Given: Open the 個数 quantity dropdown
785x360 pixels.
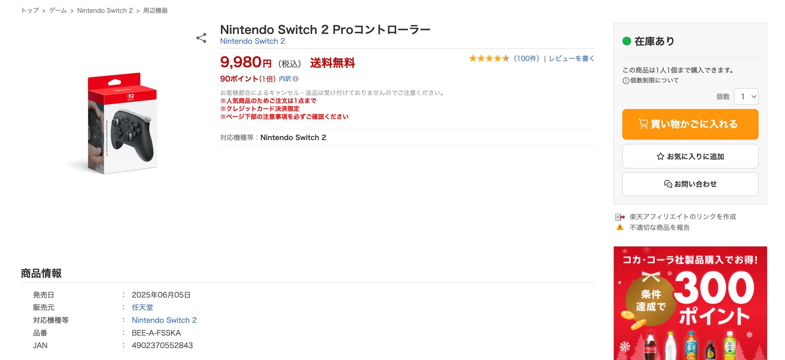Looking at the screenshot, I should (746, 97).
